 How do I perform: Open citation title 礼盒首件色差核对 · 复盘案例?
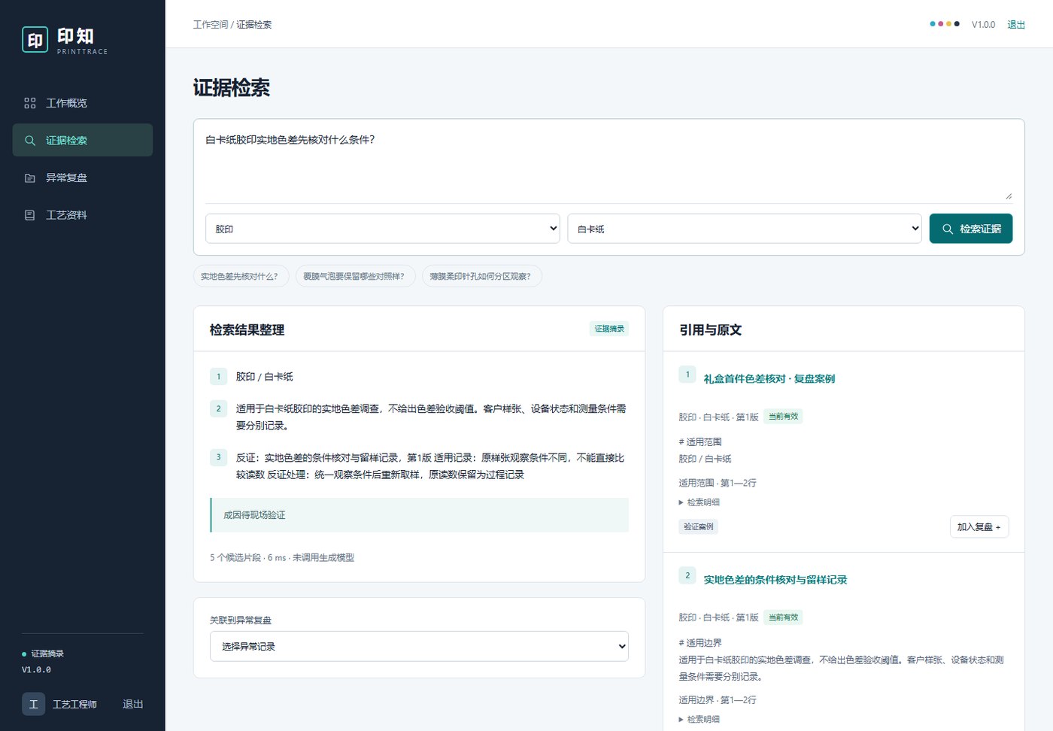tap(769, 379)
